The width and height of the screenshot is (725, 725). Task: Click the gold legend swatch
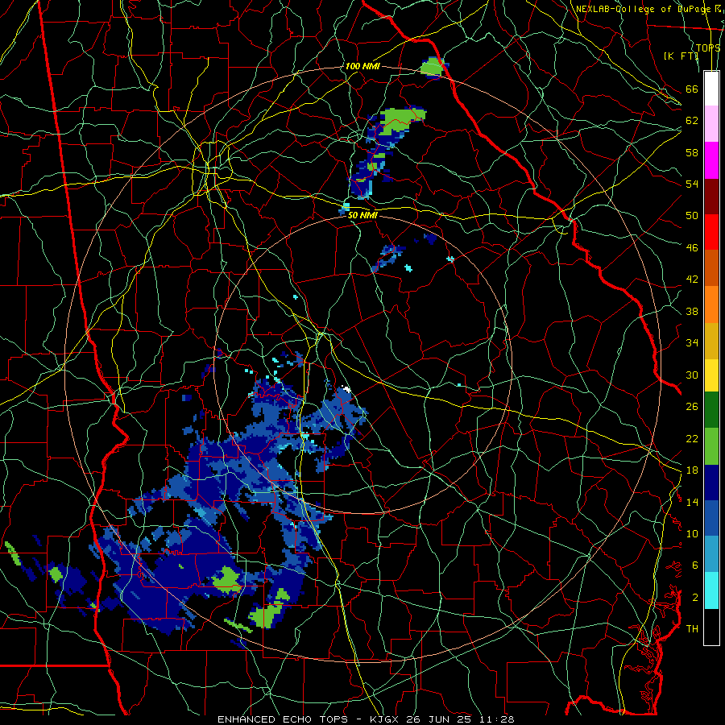(x=711, y=341)
